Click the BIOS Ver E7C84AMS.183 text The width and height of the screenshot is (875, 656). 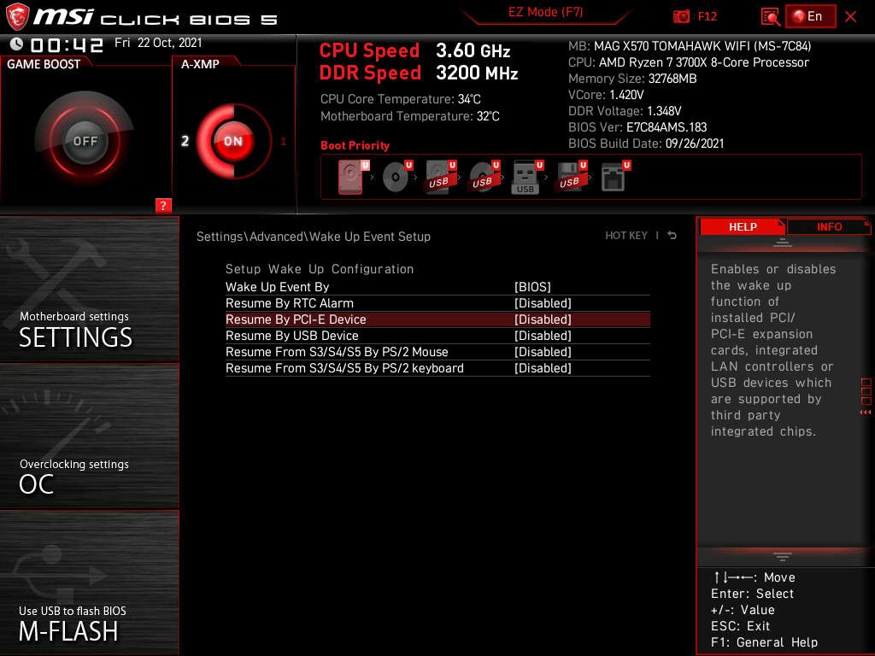[637, 127]
